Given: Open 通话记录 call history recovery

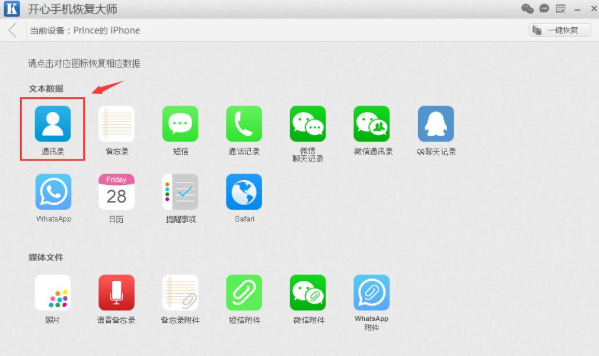Looking at the screenshot, I should tap(244, 124).
